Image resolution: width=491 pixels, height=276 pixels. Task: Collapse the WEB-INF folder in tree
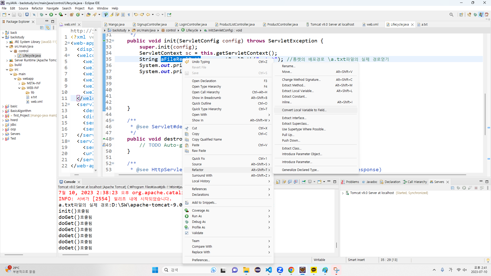pyautogui.click(x=19, y=88)
